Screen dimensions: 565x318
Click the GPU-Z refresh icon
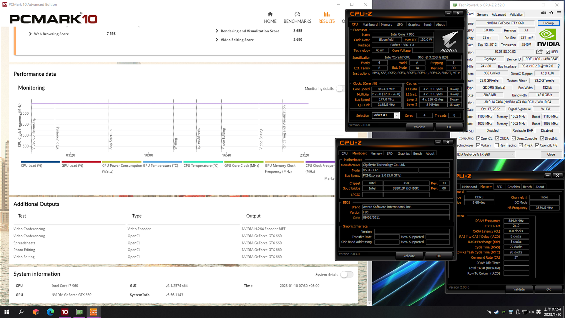coord(551,13)
